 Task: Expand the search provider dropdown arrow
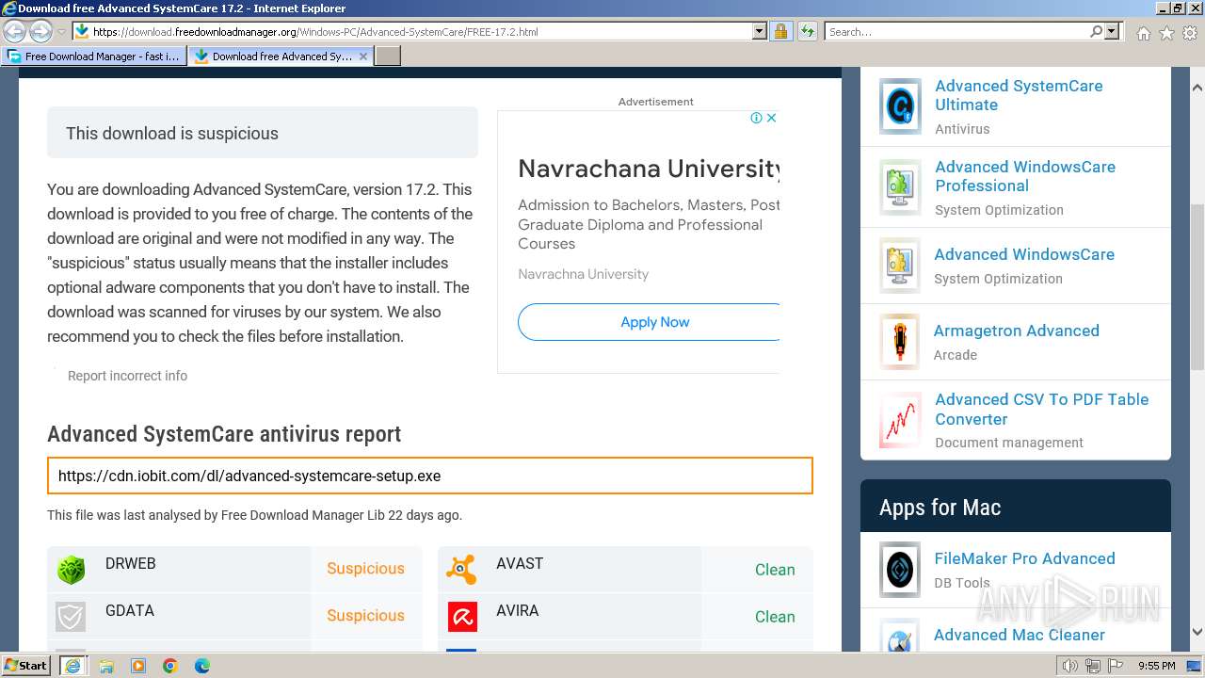point(1112,31)
